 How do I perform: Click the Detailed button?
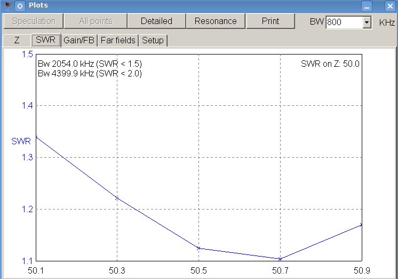pos(156,21)
